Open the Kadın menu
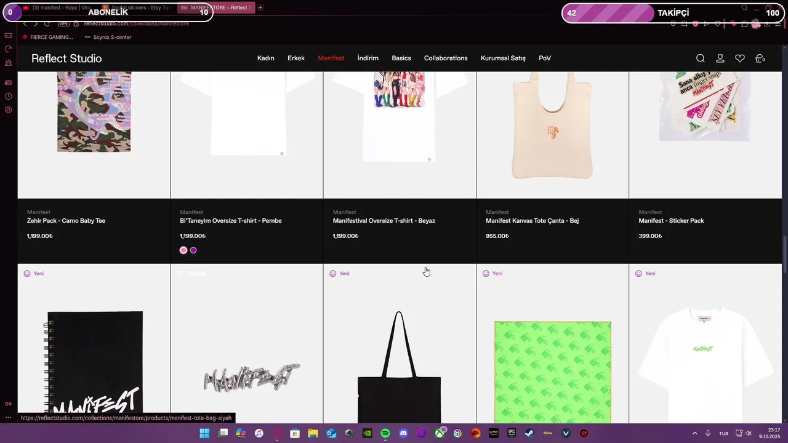The image size is (788, 443). (266, 58)
